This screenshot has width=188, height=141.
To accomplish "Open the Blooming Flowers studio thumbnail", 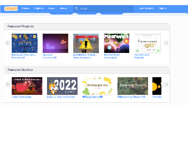I will pos(133,86).
